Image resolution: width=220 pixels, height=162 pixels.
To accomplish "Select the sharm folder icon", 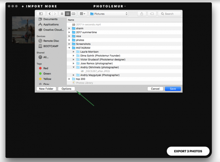I will tap(74, 28).
